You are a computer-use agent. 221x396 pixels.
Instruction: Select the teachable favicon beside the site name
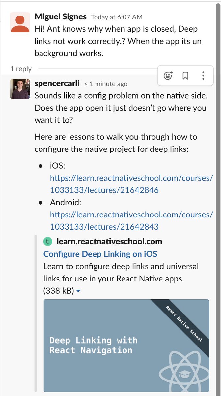pyautogui.click(x=48, y=242)
